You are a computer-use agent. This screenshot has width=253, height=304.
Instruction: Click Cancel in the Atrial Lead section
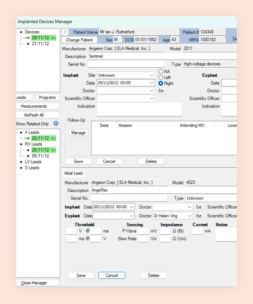point(112,275)
